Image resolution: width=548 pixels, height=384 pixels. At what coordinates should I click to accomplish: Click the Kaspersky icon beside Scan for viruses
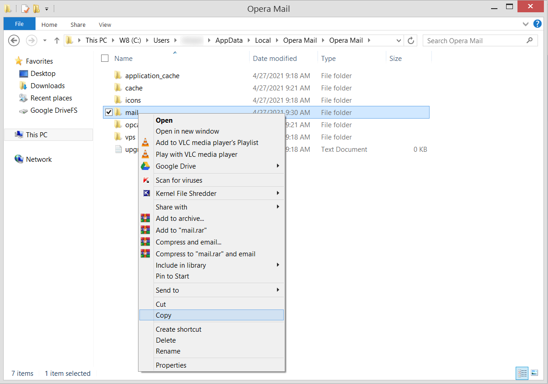tap(146, 180)
